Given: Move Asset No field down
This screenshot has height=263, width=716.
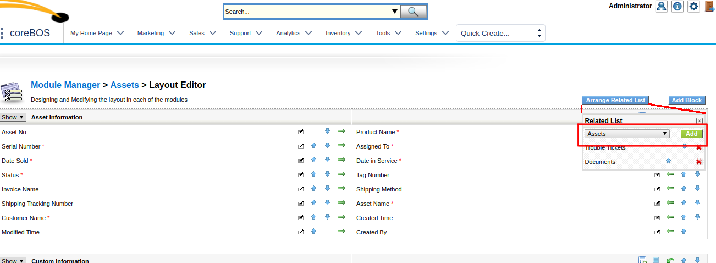Looking at the screenshot, I should click(327, 131).
